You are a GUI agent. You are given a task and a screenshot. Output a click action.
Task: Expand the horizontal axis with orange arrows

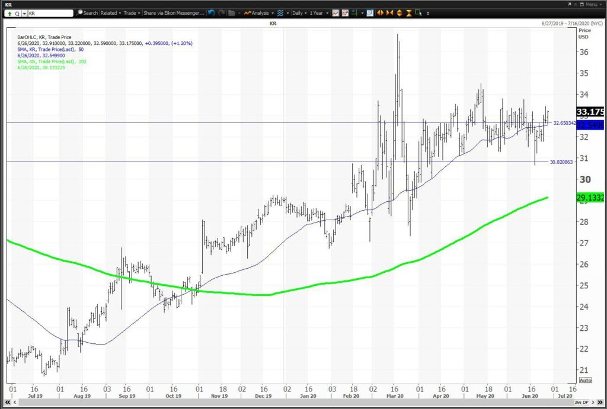click(380, 13)
